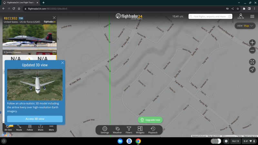Share the RECCE02 flight

click(x=41, y=128)
